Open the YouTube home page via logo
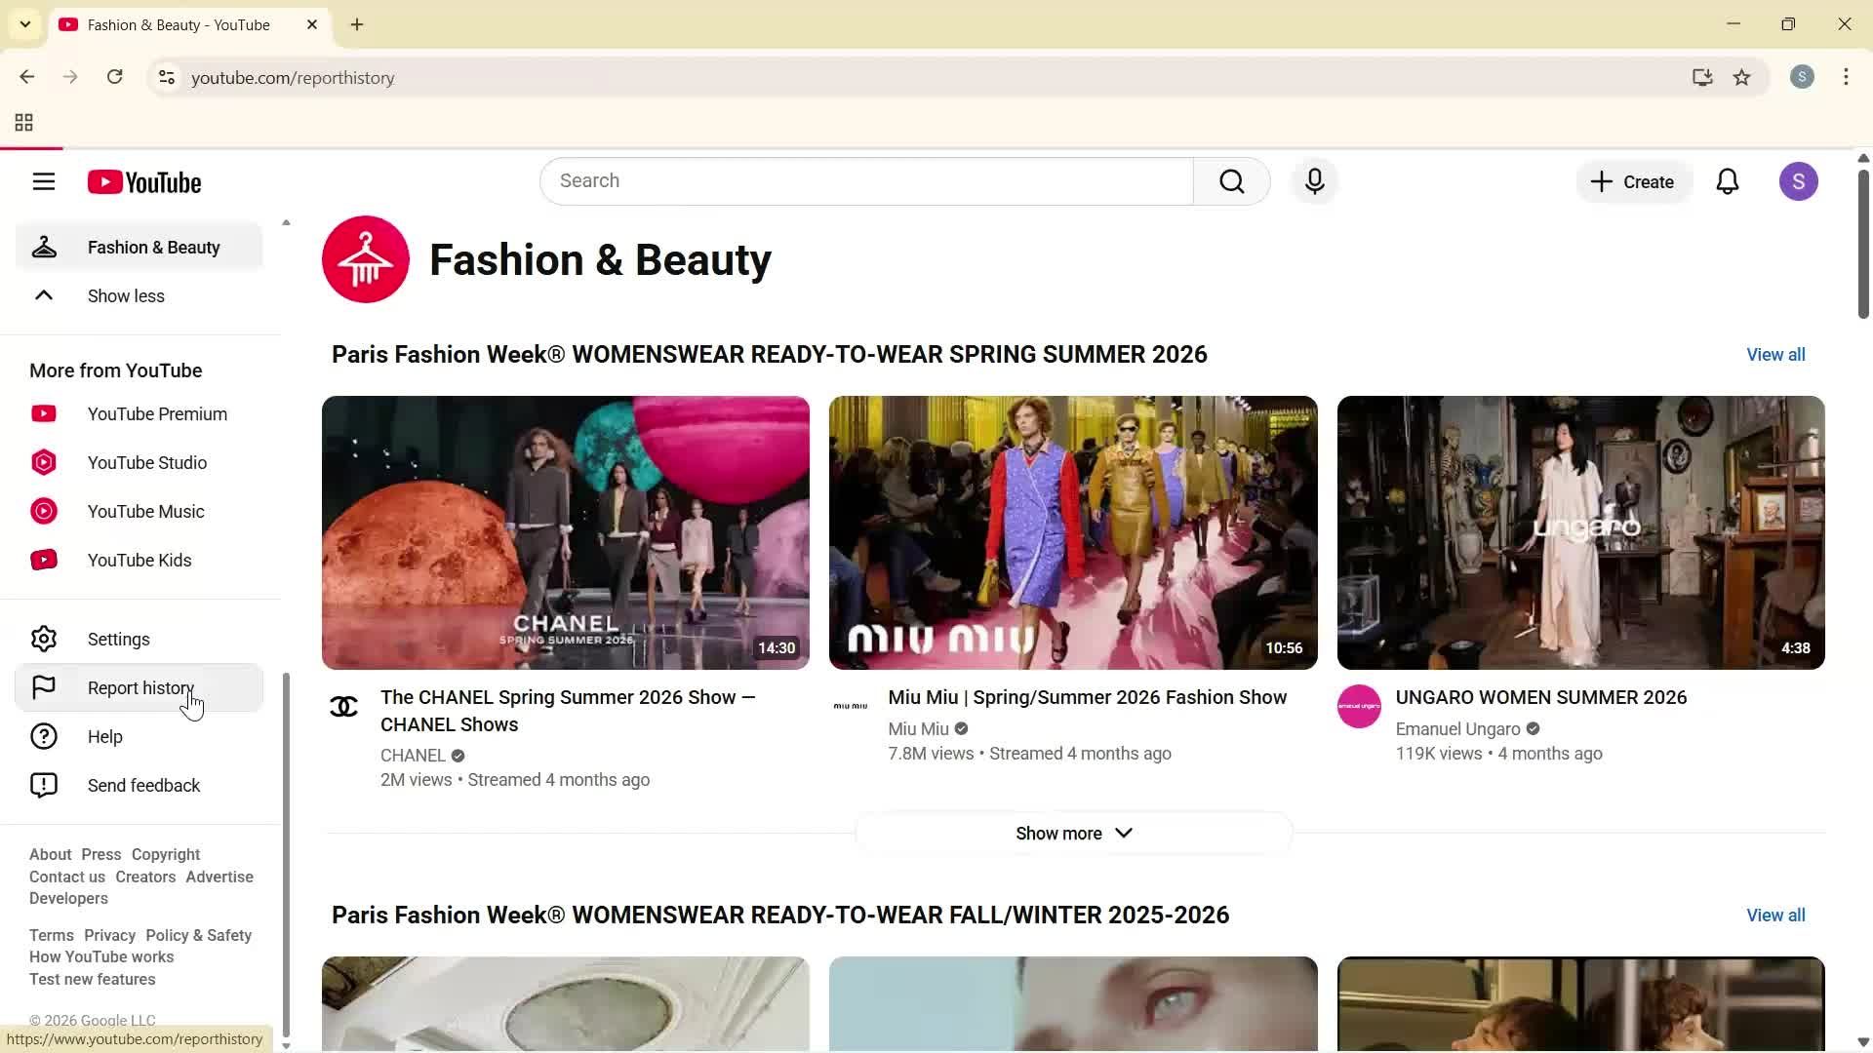 (144, 181)
